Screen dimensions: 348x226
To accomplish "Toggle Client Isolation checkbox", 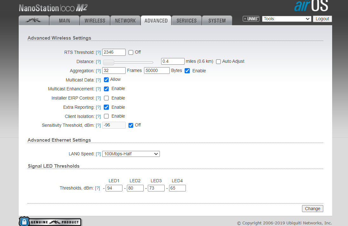I will coord(106,116).
